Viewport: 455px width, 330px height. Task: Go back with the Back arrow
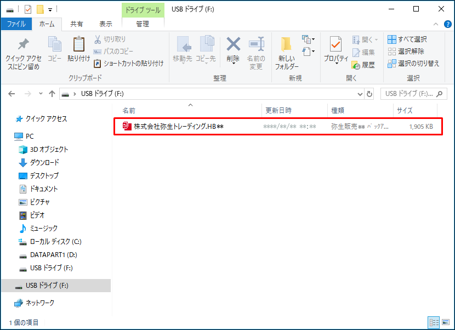point(12,94)
